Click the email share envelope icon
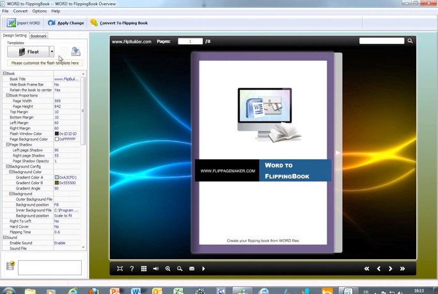This screenshot has height=294, width=438. click(192, 268)
